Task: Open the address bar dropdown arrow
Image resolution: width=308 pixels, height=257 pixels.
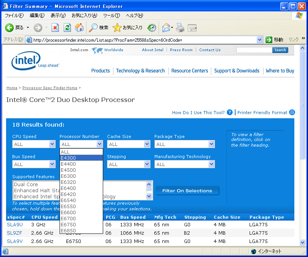Action: click(260, 40)
